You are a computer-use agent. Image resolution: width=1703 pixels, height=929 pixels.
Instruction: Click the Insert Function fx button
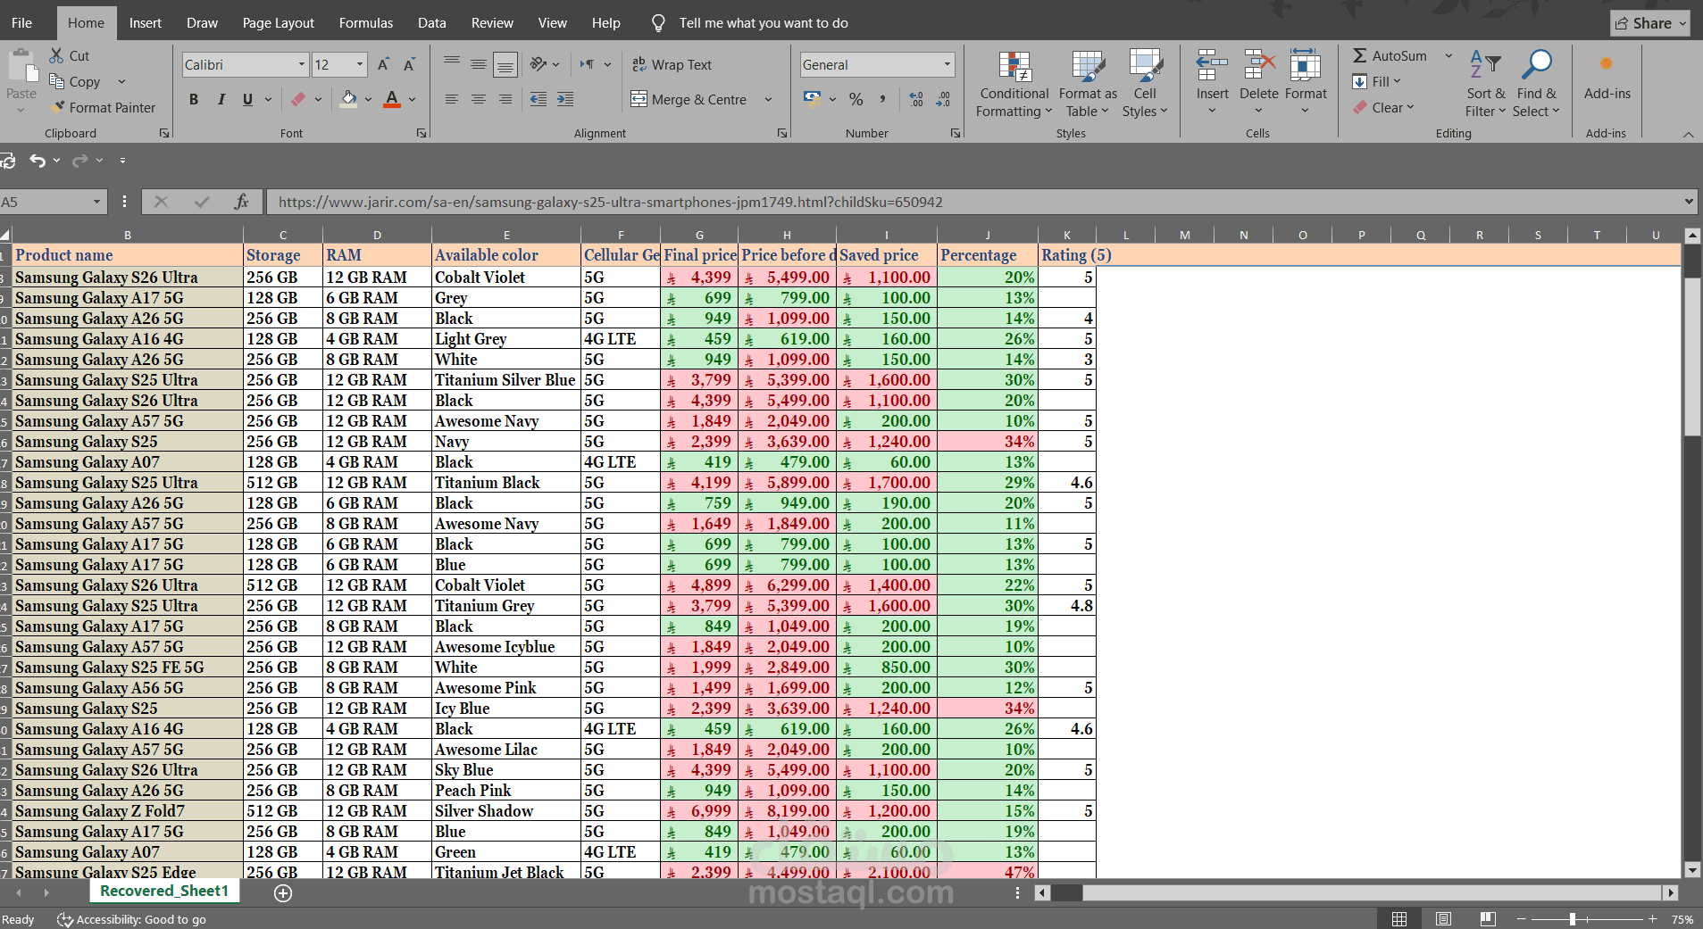pyautogui.click(x=241, y=202)
